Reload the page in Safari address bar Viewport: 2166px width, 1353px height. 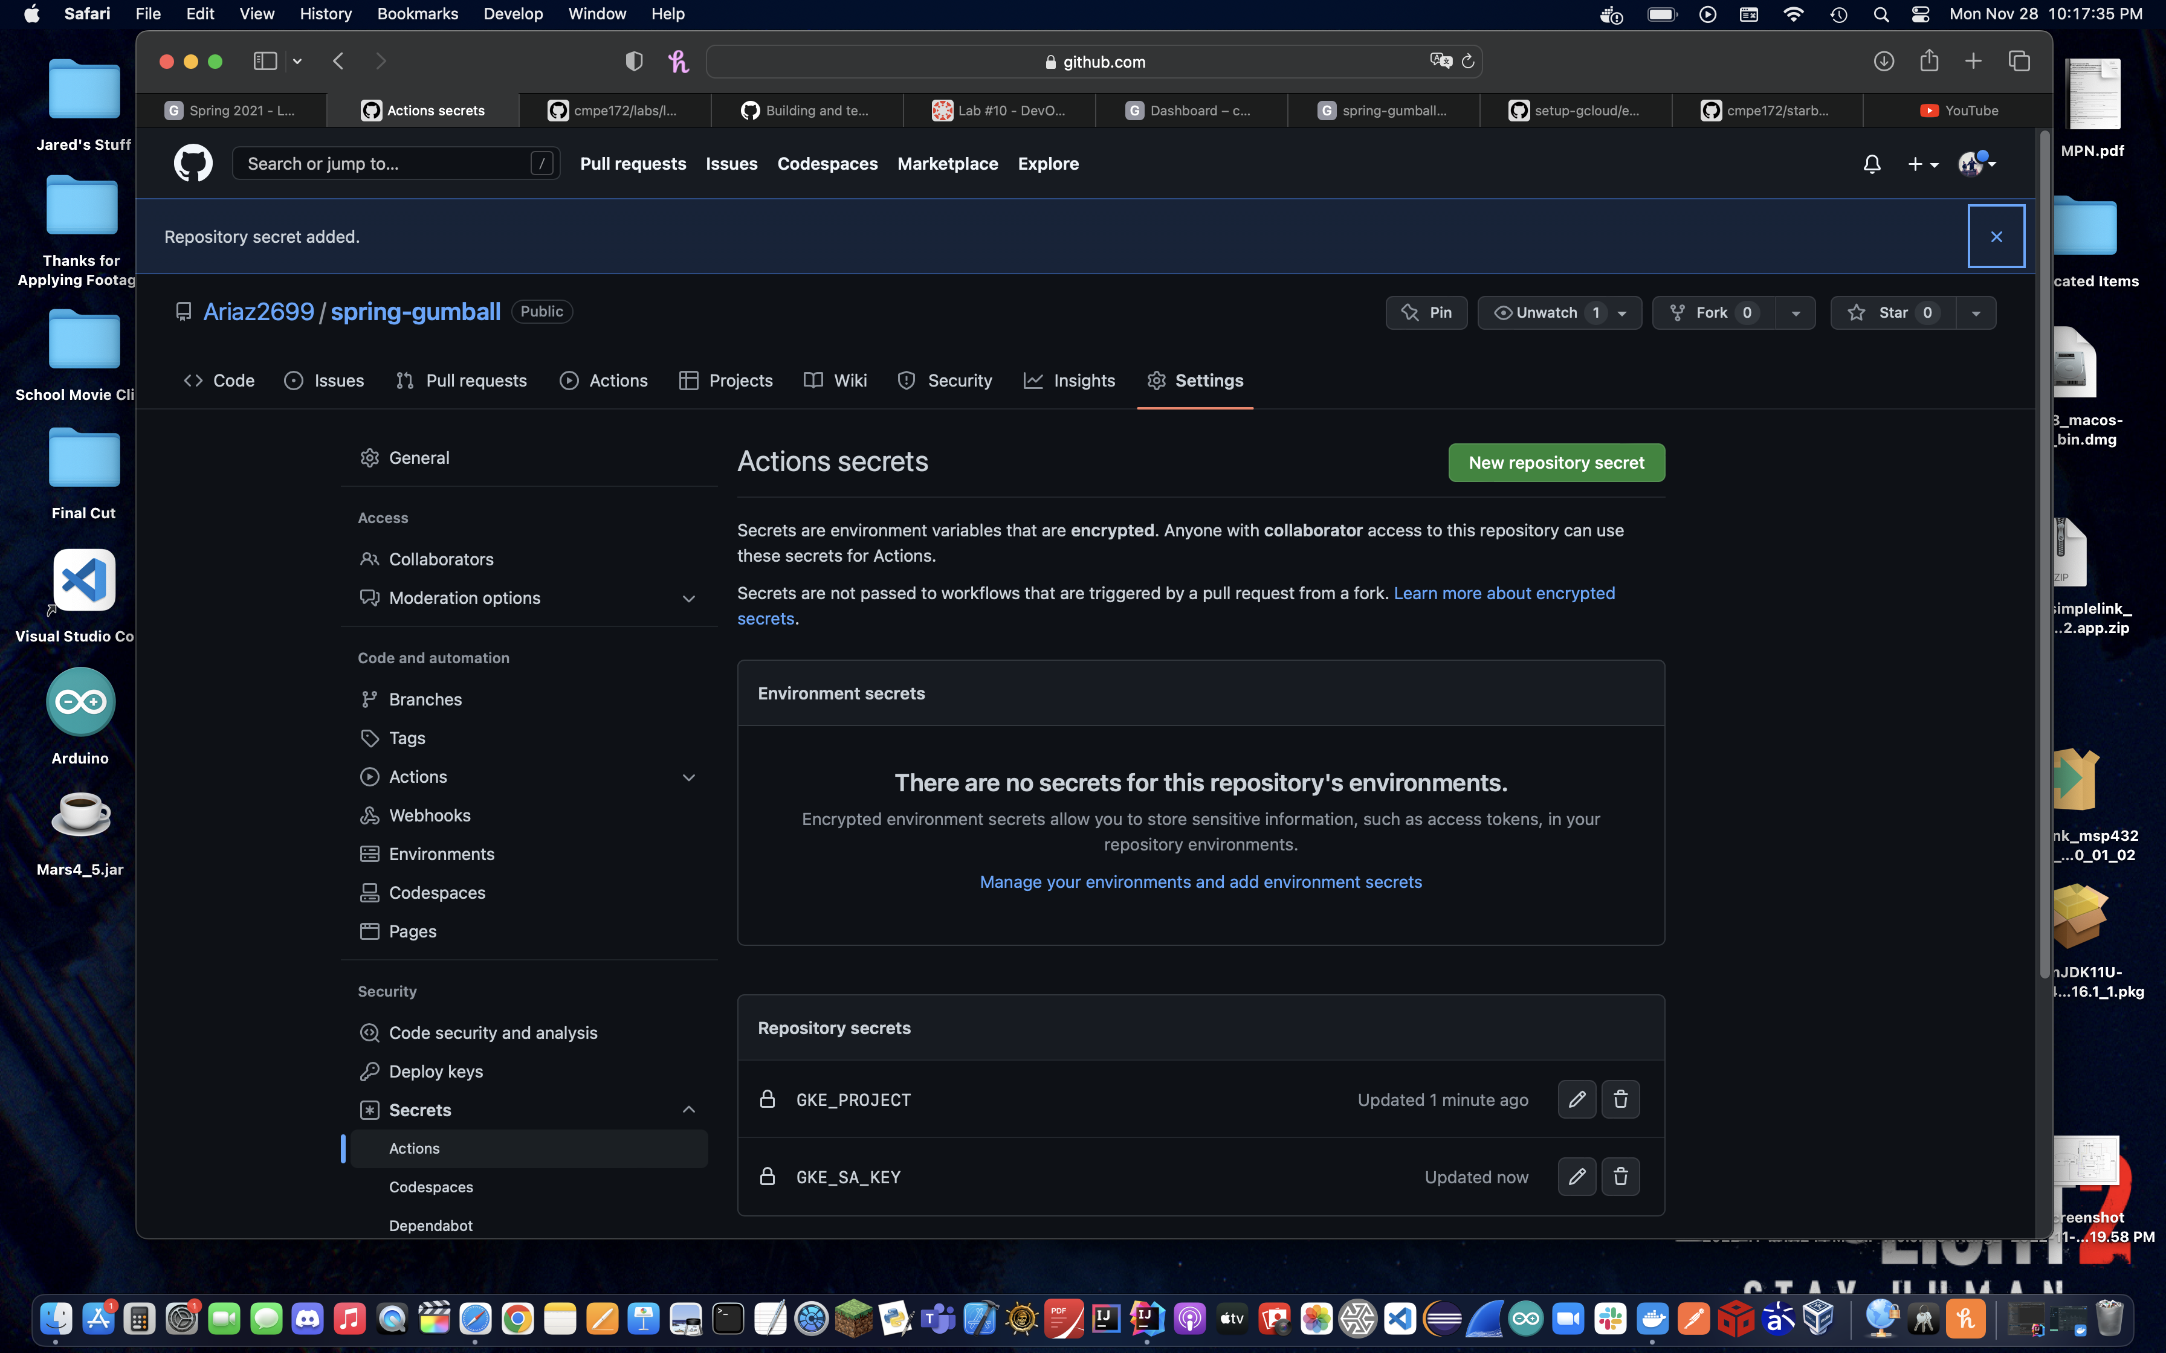pos(1468,62)
